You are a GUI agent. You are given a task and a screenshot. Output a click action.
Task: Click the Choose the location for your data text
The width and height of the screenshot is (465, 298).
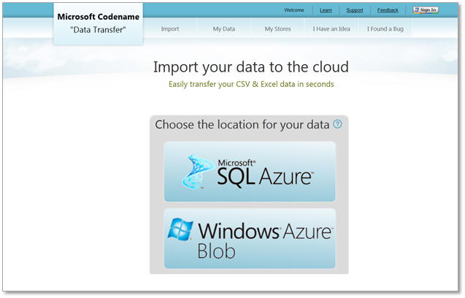(x=242, y=125)
